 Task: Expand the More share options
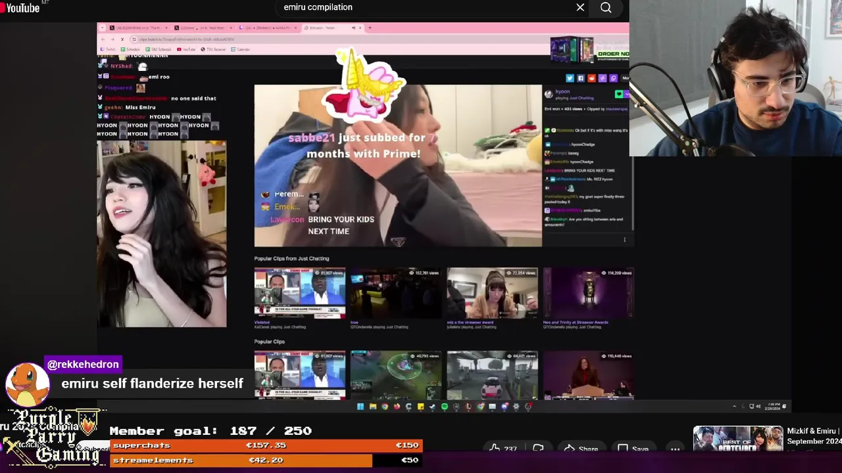(626, 78)
